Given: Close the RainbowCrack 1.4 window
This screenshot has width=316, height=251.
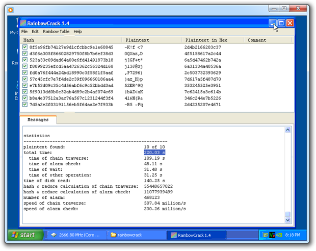Looking at the screenshot, I should (290, 23).
